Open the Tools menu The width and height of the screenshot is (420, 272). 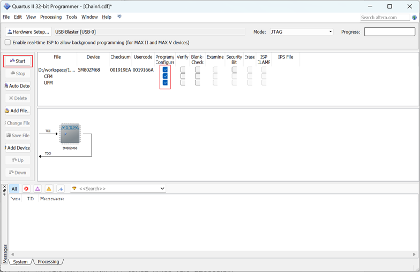[x=72, y=17]
